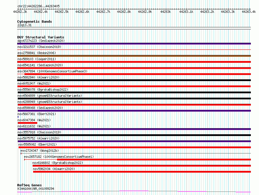
Task: Click the magenta KIAA1644 gene line
Action: [x=134, y=192]
